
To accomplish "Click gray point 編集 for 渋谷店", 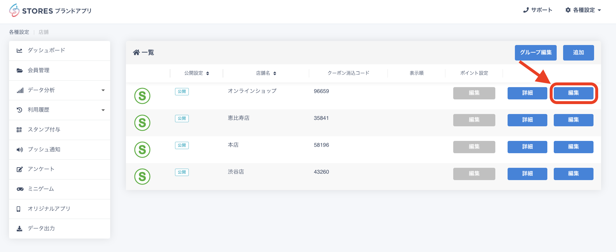I will 474,174.
